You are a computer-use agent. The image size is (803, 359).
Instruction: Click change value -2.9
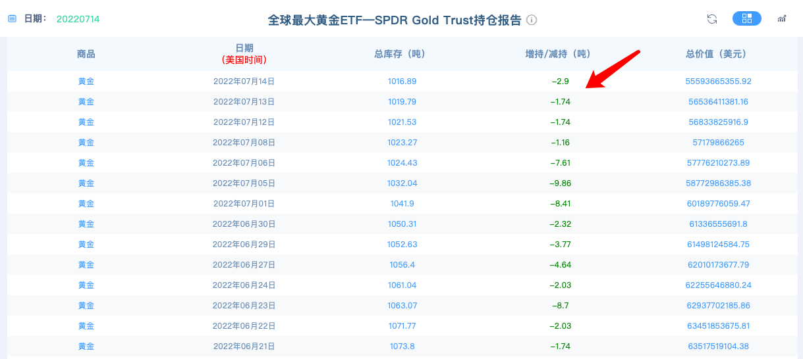[x=560, y=82]
